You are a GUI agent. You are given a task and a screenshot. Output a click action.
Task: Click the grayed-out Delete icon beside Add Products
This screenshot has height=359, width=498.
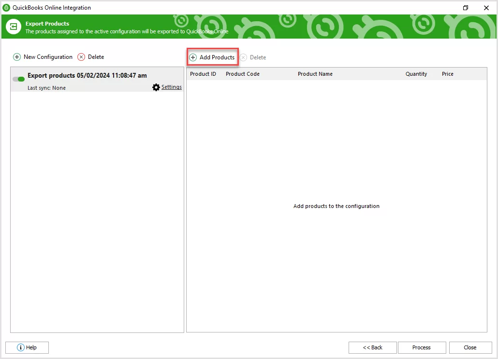click(243, 57)
